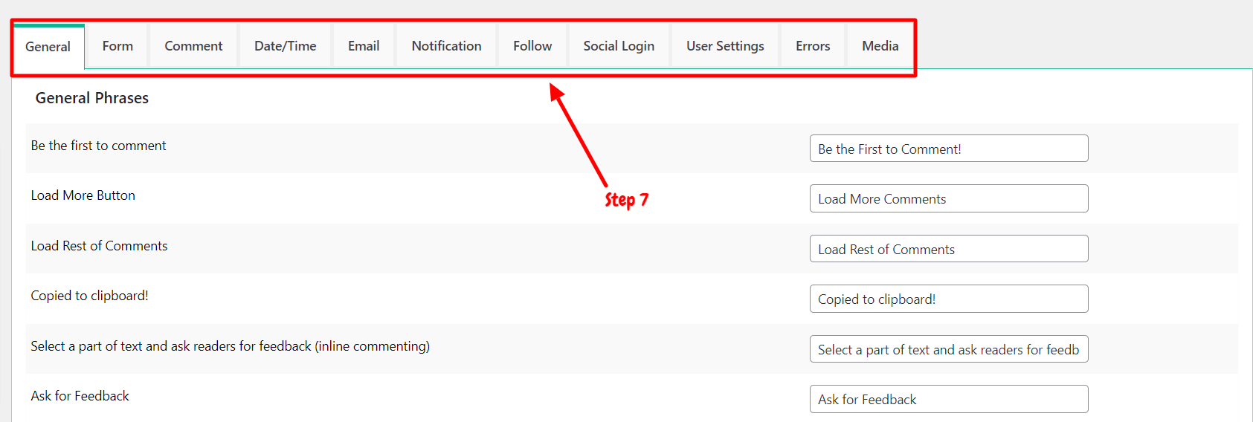Select the Social Login tab
Viewport: 1253px width, 422px height.
click(x=619, y=46)
